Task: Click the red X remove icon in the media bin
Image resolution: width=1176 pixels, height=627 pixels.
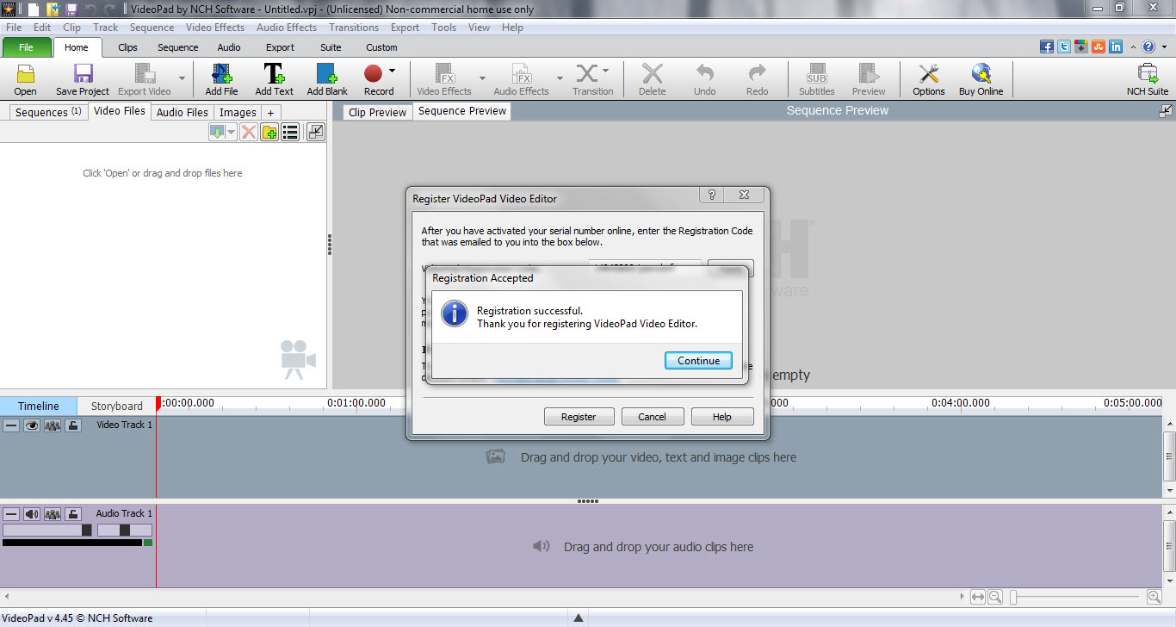Action: 249,132
